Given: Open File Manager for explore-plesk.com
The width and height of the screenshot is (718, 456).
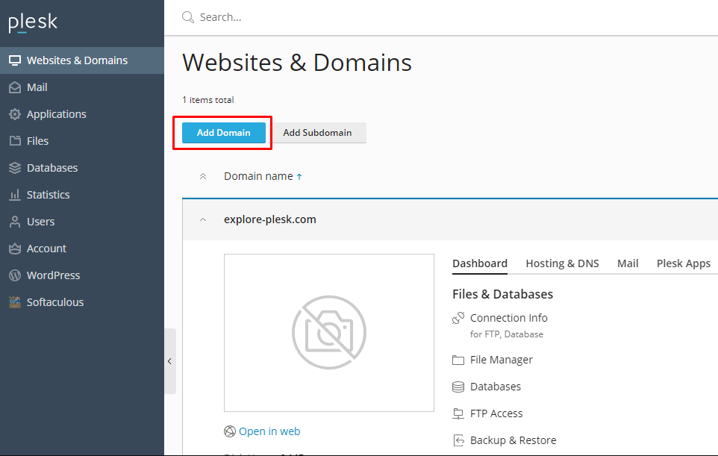Looking at the screenshot, I should [501, 359].
